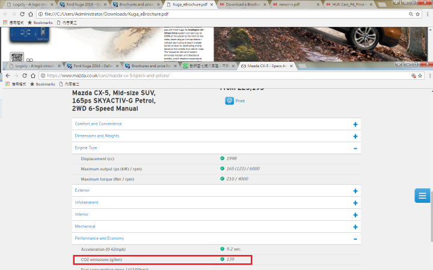Switch to Logicly tab in front window

pos(34,66)
